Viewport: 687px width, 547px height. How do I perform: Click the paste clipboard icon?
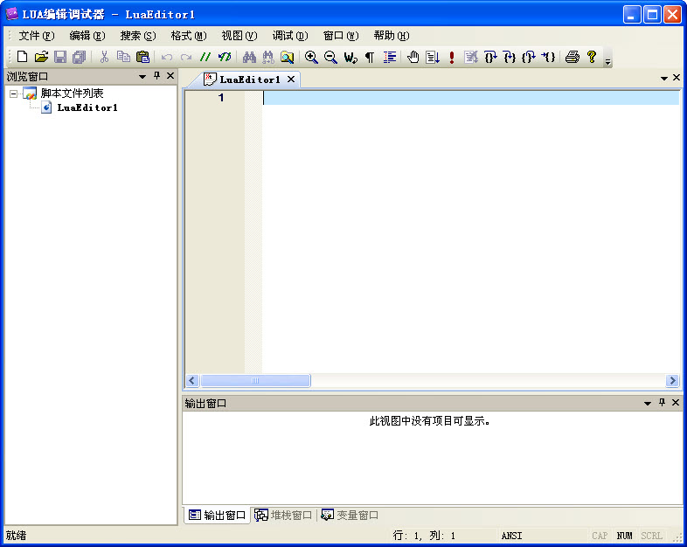(x=142, y=57)
